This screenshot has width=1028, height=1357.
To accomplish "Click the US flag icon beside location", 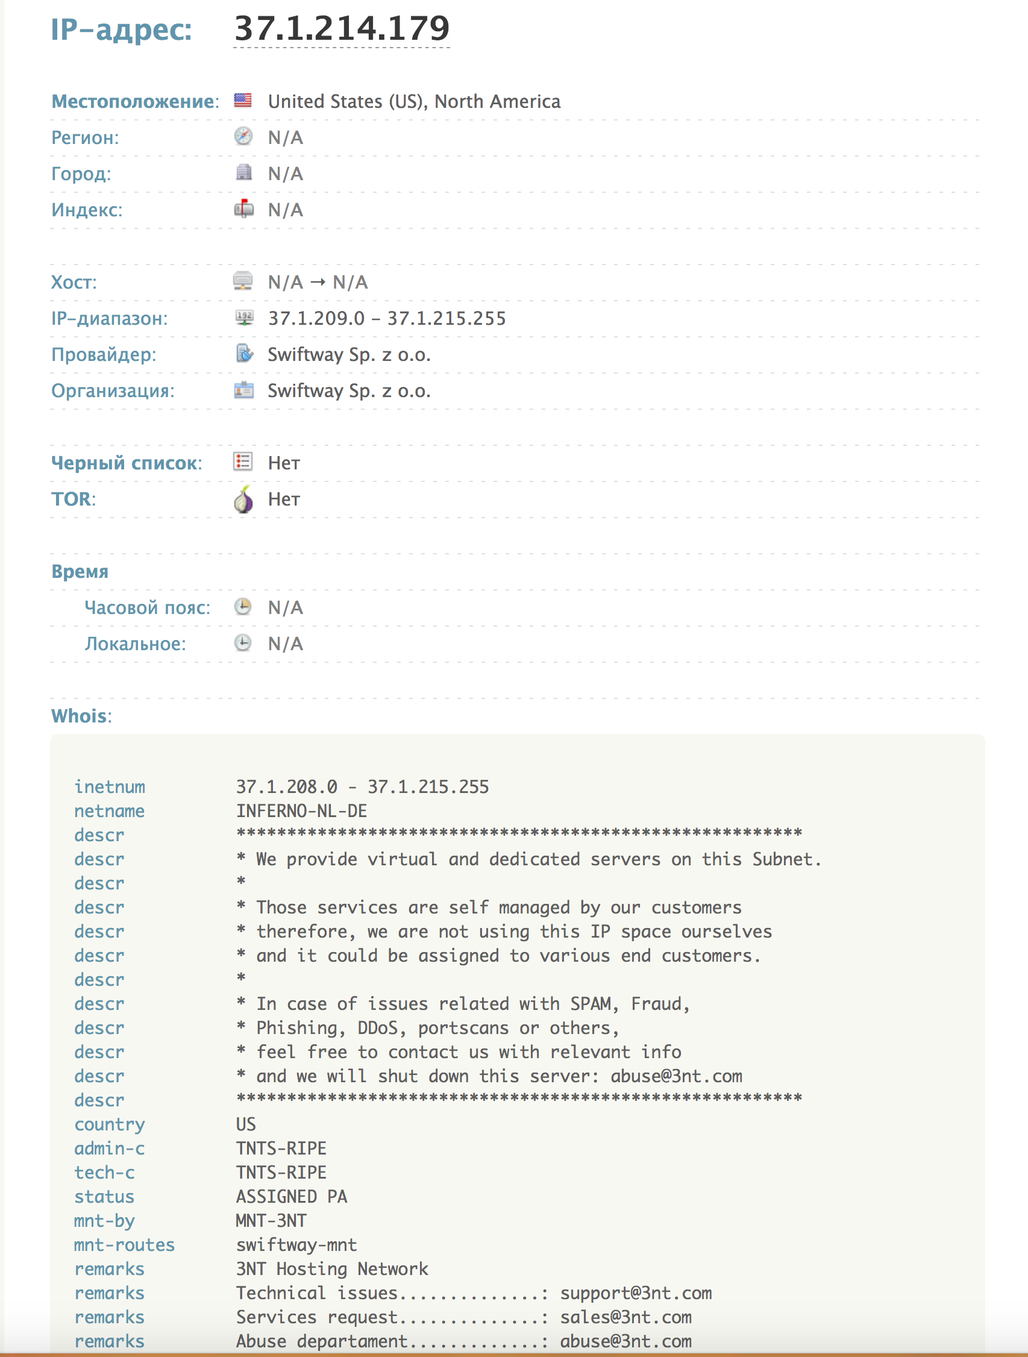I will point(243,100).
